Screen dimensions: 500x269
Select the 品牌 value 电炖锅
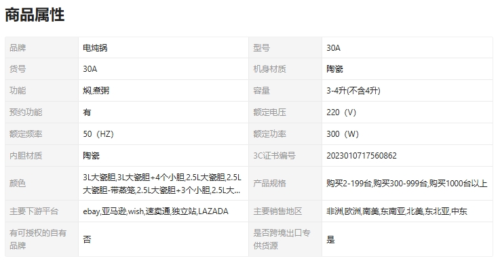point(95,47)
